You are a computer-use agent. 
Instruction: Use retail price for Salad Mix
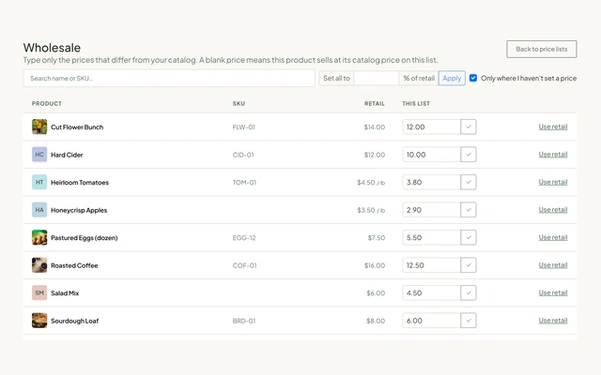coord(553,292)
